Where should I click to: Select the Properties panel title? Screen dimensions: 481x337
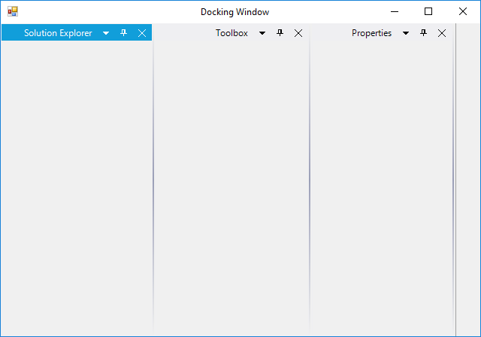[x=371, y=33]
